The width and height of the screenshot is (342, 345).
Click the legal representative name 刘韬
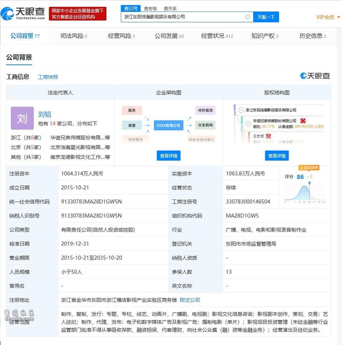[x=44, y=114]
